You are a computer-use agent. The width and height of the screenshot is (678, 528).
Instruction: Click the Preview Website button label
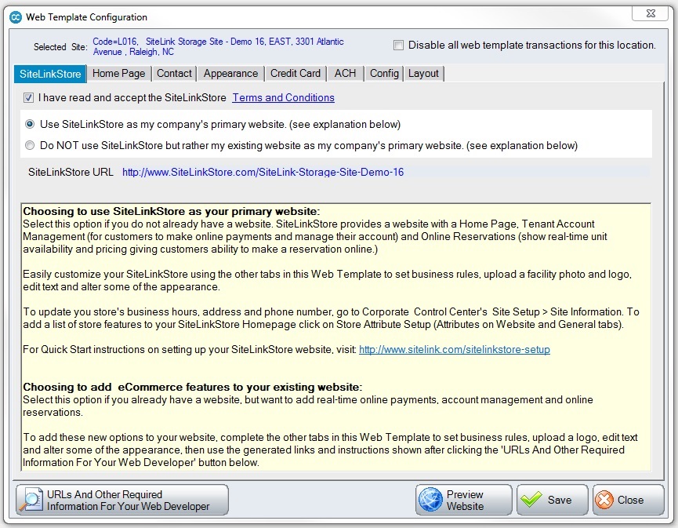pyautogui.click(x=465, y=501)
